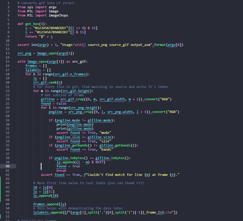Click ly.append(l0) on line 47
The width and height of the screenshot is (243, 221).
46,196
